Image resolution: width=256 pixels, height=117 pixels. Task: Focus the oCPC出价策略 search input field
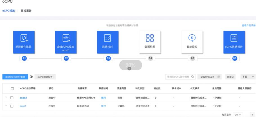(x=178, y=77)
